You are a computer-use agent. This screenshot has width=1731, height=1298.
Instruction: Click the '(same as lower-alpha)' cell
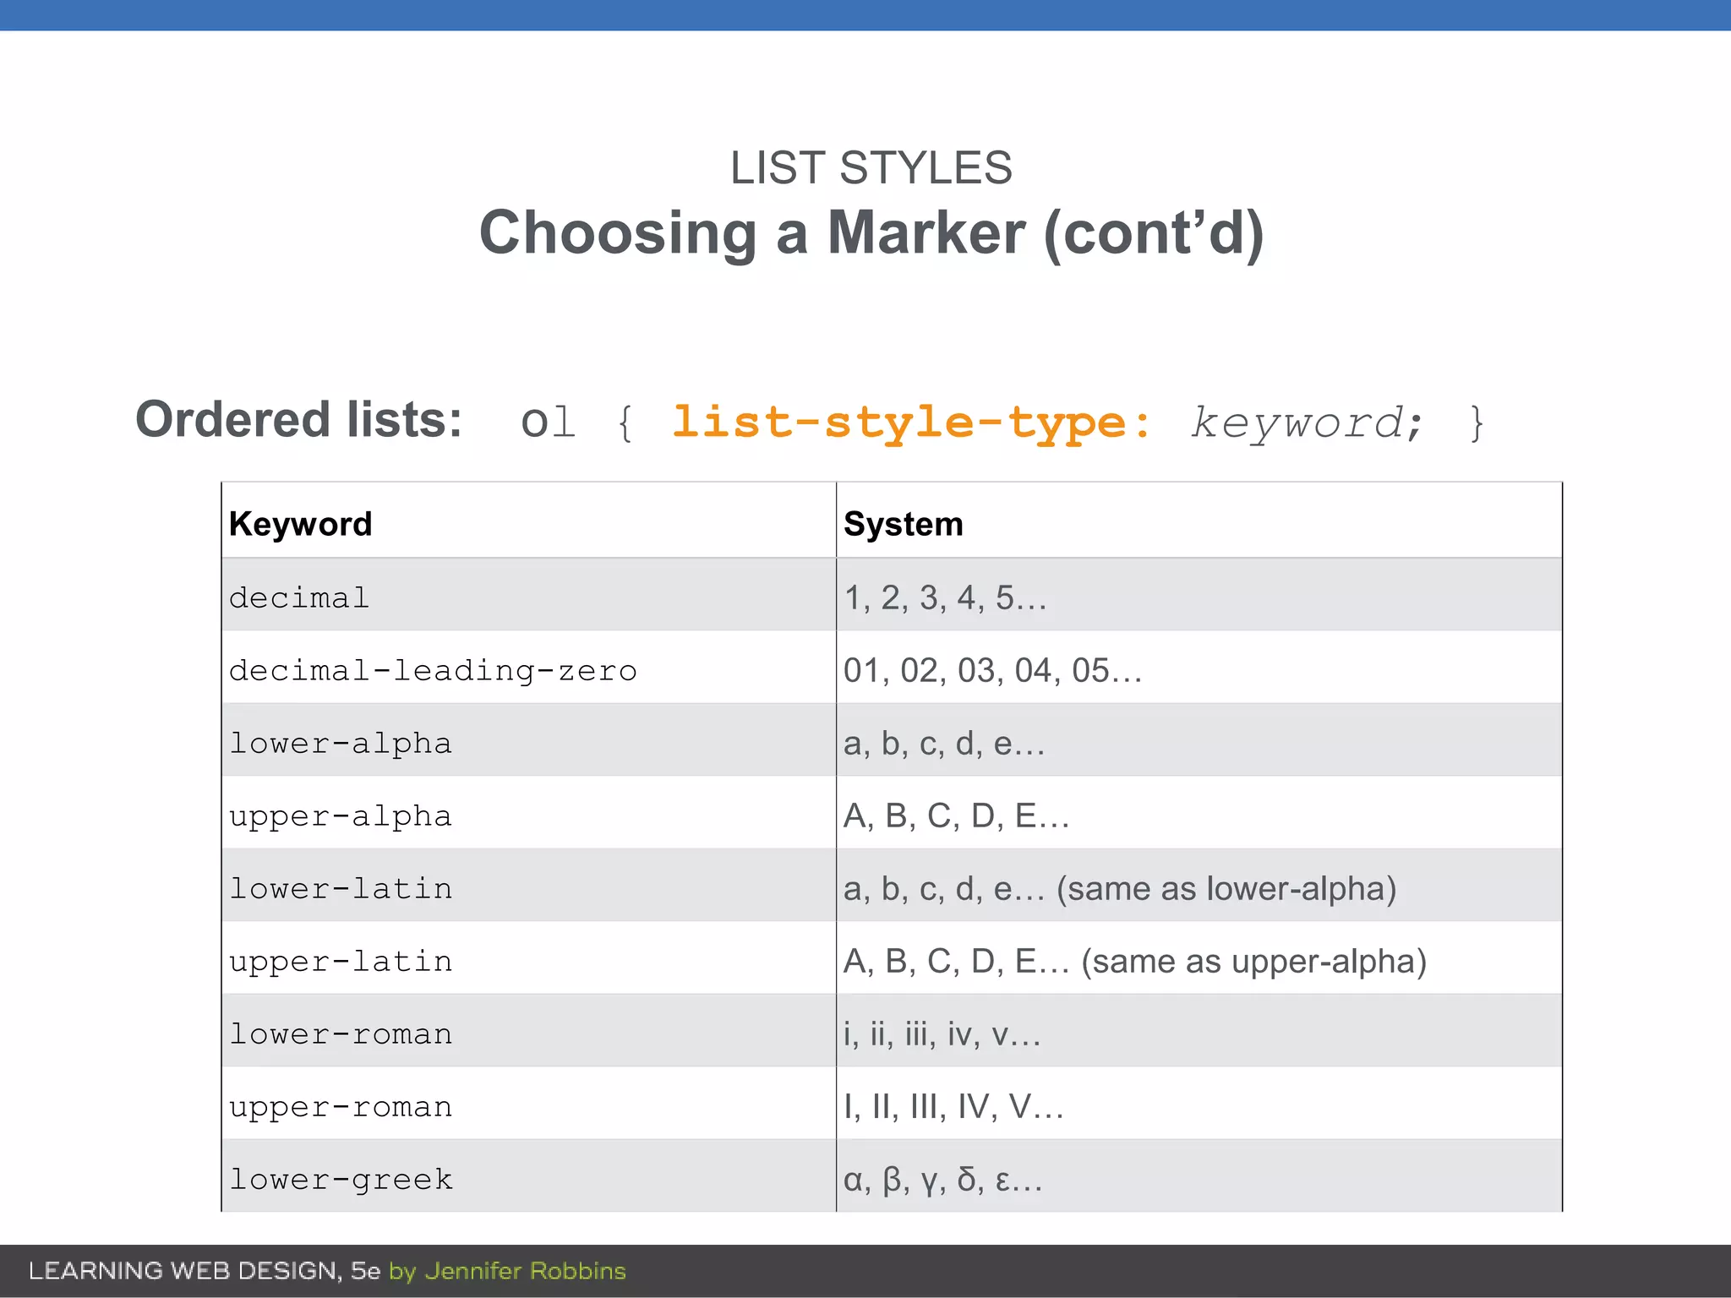click(x=1199, y=886)
